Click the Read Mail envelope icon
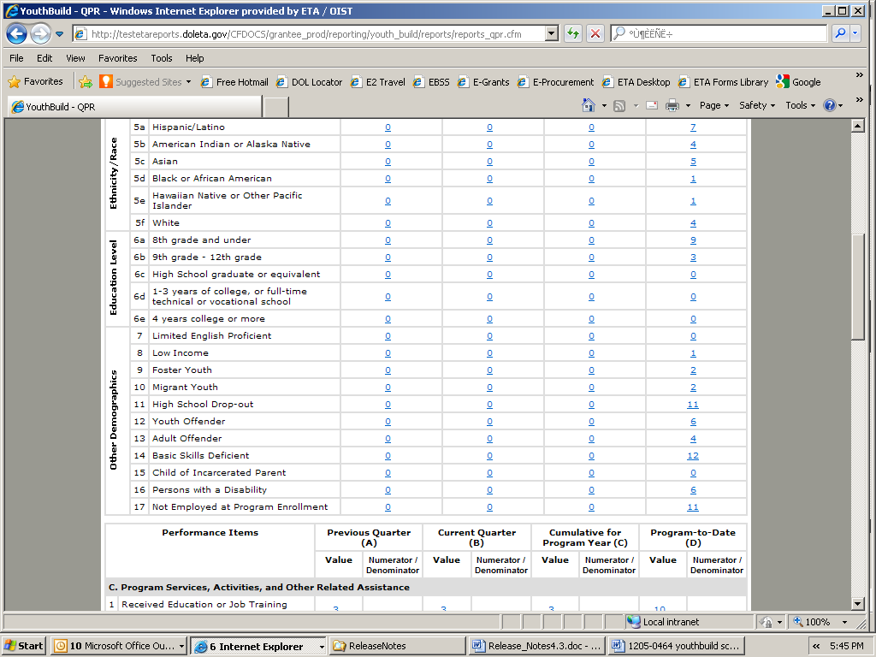This screenshot has width=876, height=657. tap(651, 105)
